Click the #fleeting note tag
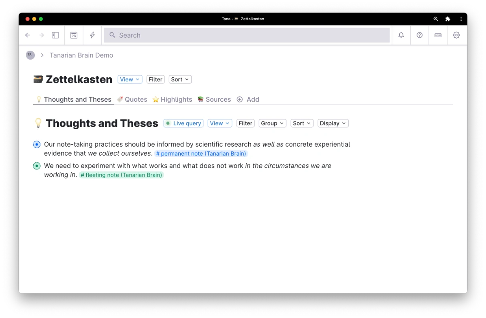 [x=122, y=175]
